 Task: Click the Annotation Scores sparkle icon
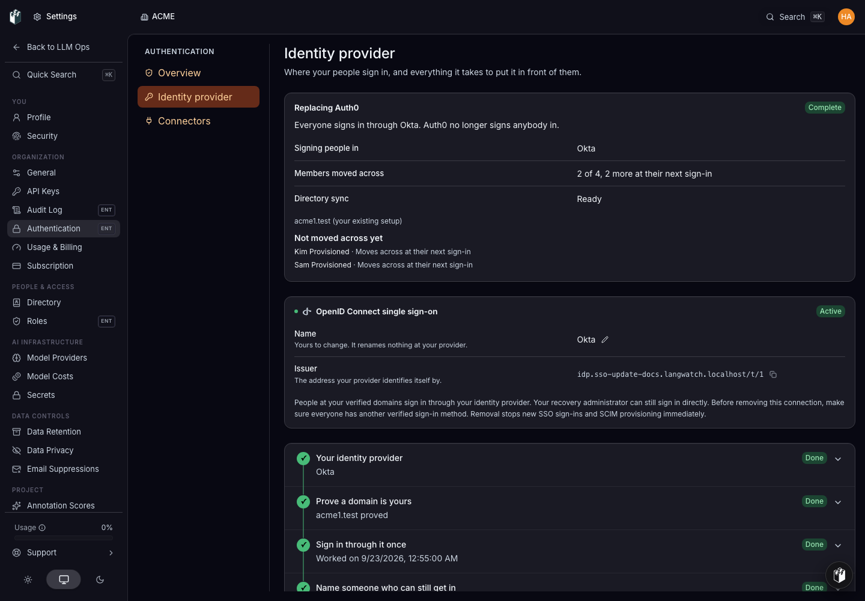click(17, 505)
